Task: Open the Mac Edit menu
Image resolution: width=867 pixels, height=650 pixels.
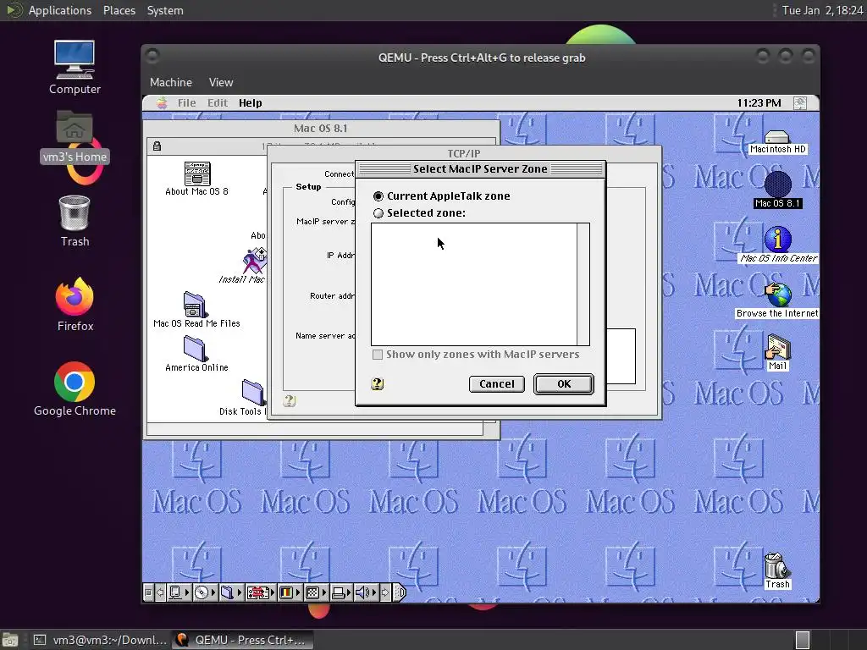Action: click(x=218, y=102)
